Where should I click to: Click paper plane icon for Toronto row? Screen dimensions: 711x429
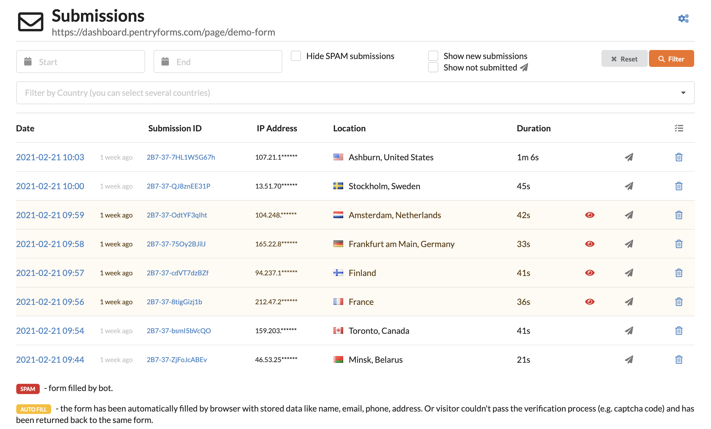click(x=629, y=331)
